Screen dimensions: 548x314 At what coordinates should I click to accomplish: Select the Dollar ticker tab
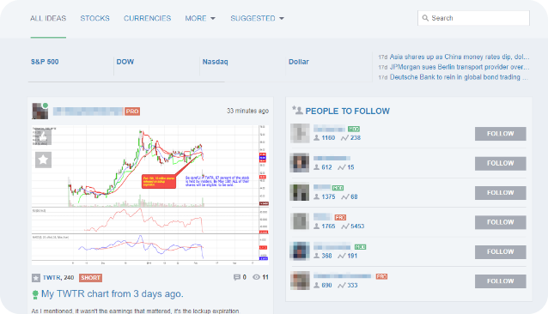[298, 62]
